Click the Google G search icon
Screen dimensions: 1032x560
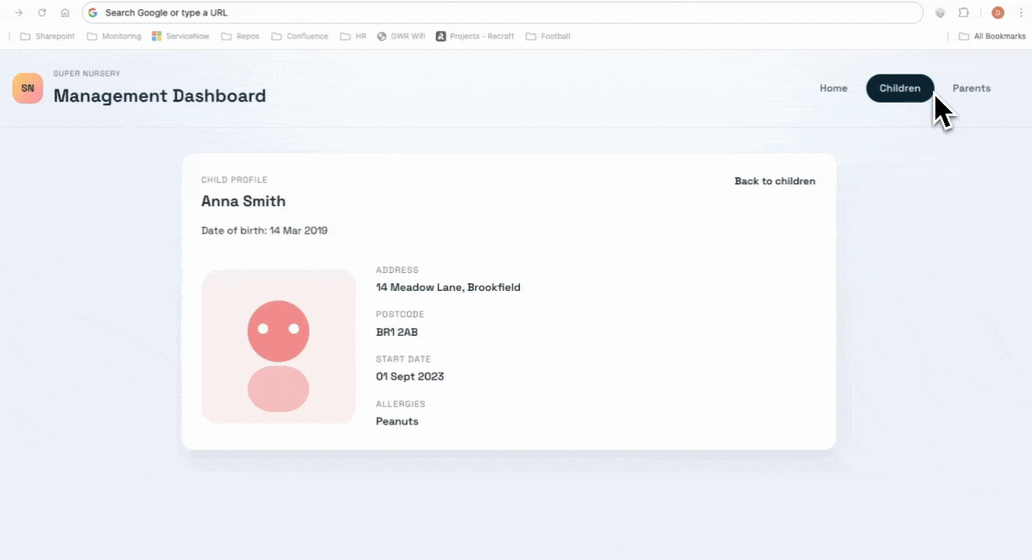93,12
